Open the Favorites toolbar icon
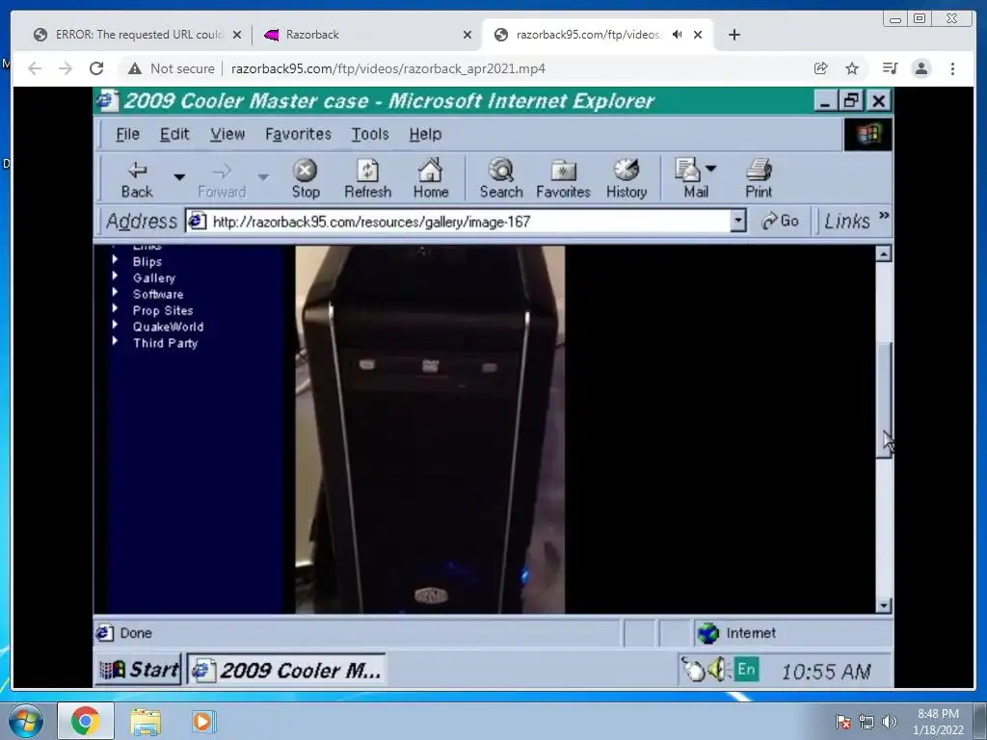987x740 pixels. 563,179
